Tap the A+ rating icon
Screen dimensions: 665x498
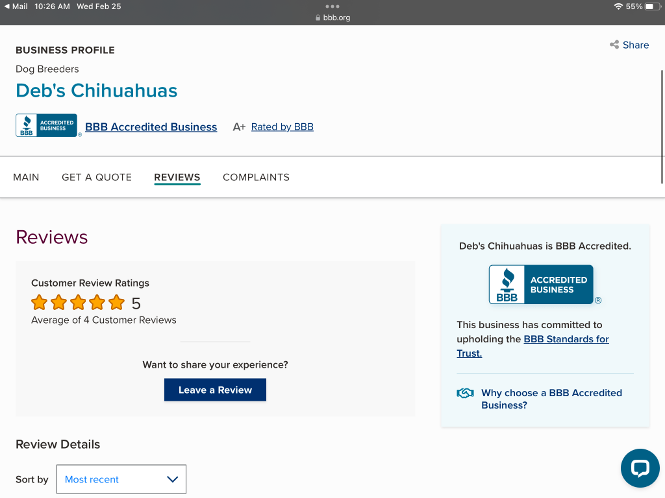pyautogui.click(x=239, y=127)
